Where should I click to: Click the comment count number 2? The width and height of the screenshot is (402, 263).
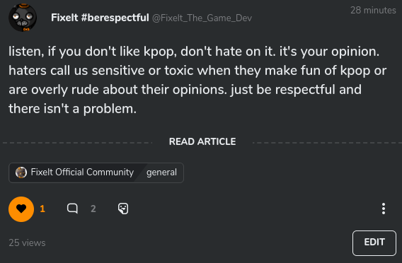coord(93,209)
